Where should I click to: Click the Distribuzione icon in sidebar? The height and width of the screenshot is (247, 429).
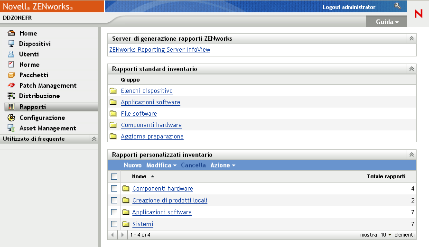[x=12, y=96]
